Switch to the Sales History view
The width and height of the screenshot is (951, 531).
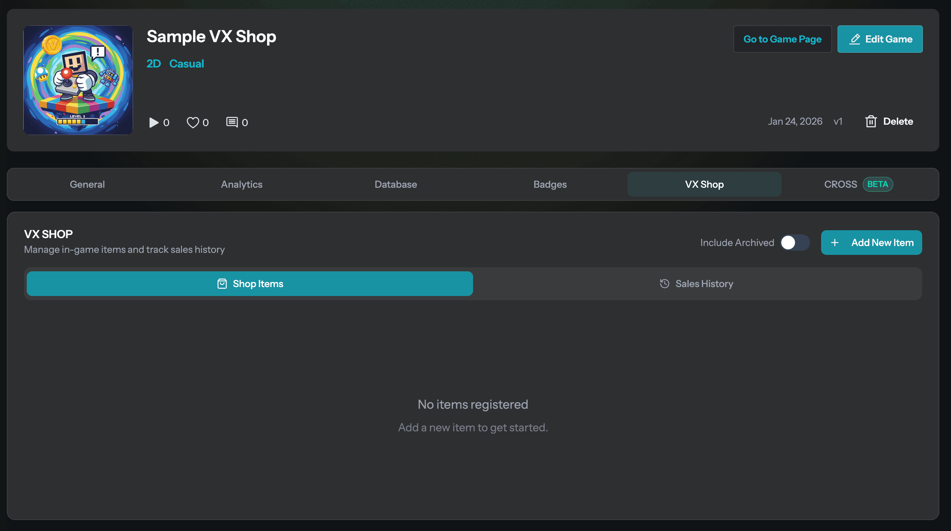pyautogui.click(x=696, y=283)
